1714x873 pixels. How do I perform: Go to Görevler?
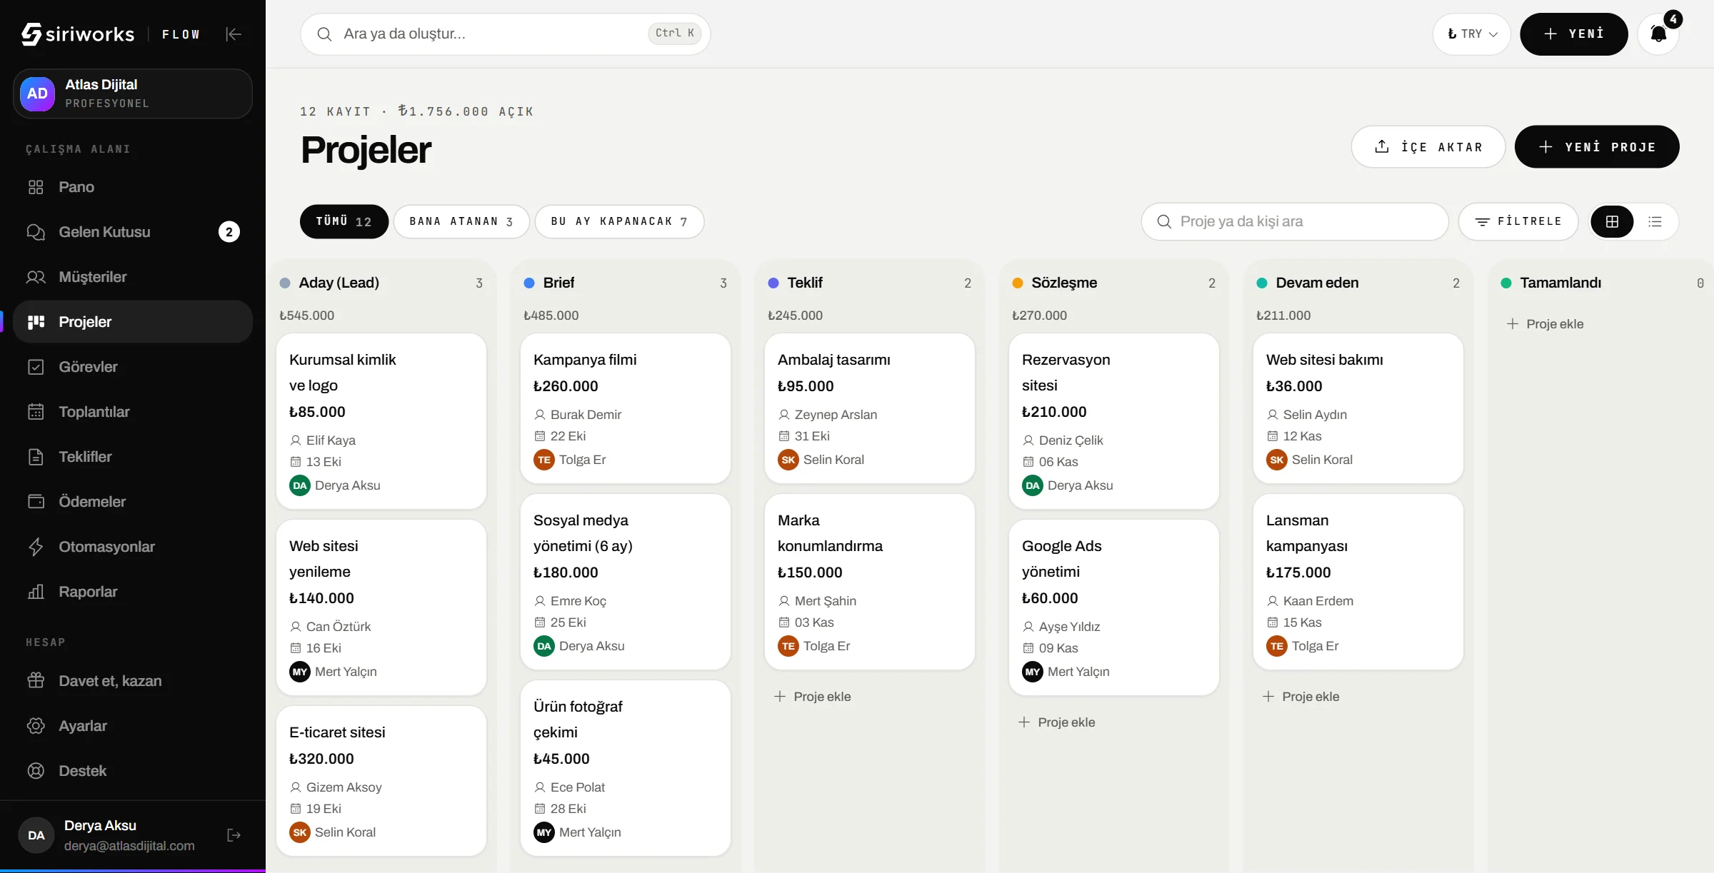pos(133,367)
